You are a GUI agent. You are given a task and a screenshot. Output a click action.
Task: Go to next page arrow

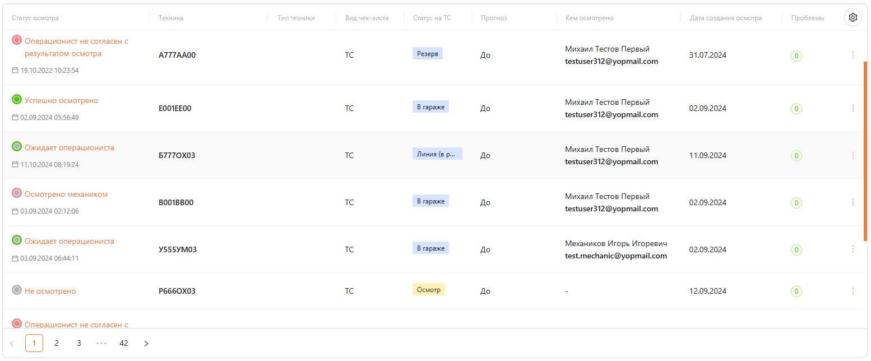tap(146, 343)
